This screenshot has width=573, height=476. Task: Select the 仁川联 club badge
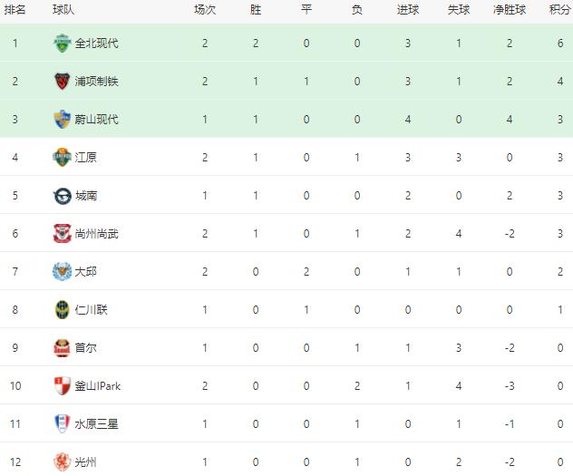click(x=63, y=310)
